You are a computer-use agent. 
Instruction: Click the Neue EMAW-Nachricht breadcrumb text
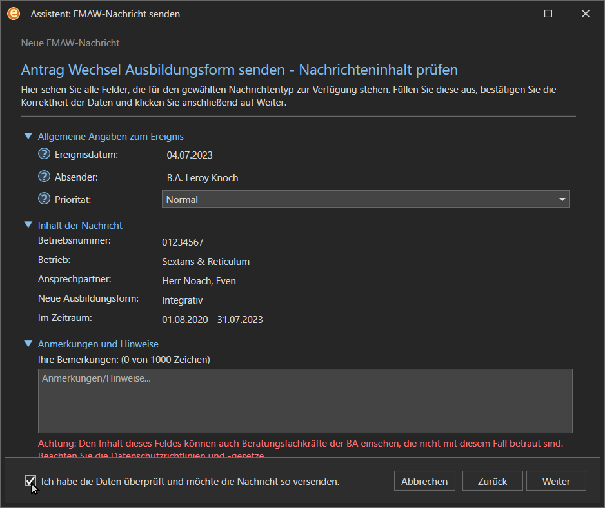tap(70, 43)
